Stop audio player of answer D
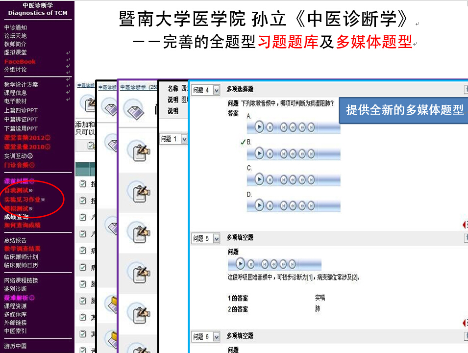 [270, 206]
